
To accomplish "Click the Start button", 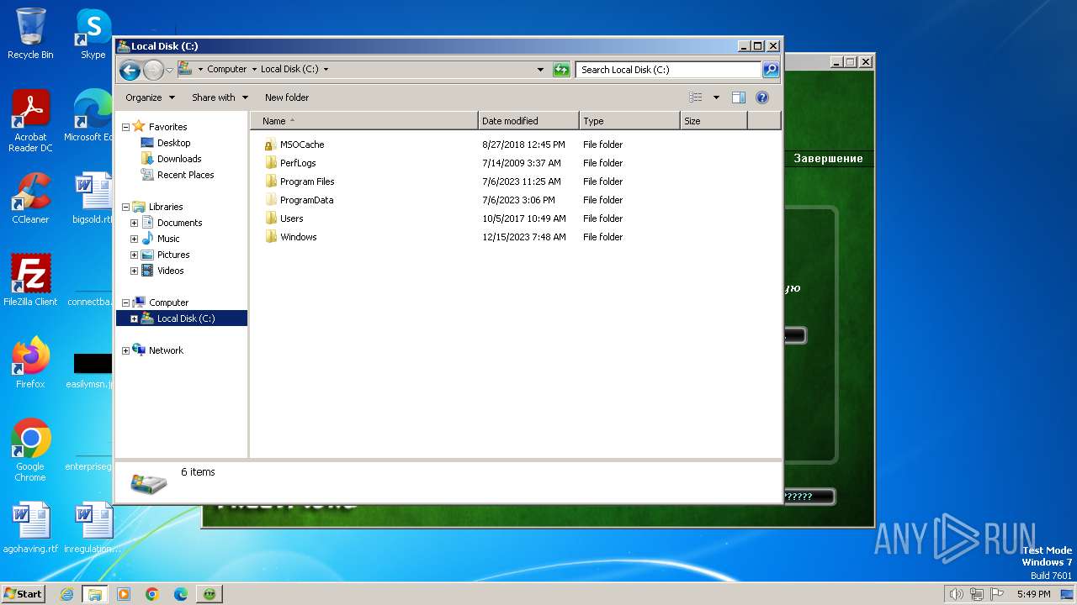I will (23, 593).
